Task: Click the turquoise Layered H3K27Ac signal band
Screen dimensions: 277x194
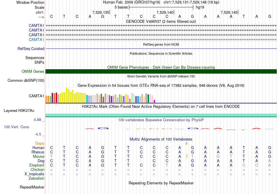Action: (x=161, y=115)
